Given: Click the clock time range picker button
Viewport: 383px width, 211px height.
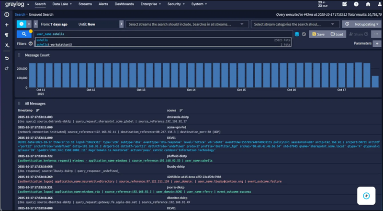Looking at the screenshot, I should 22,24.
